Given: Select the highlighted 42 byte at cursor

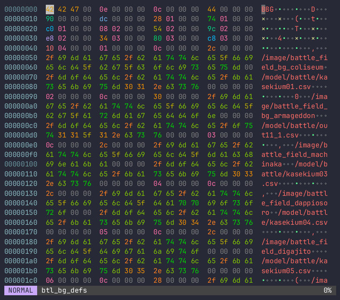Looking at the screenshot, I should coord(50,10).
